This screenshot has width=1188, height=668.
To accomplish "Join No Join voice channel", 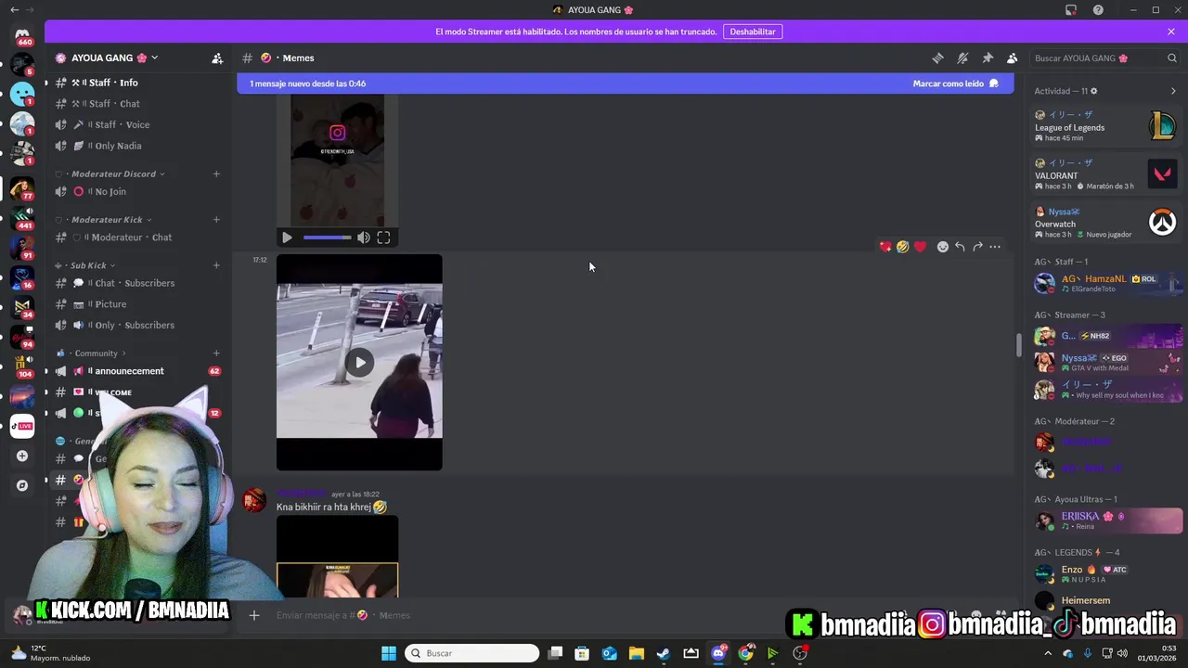I will click(136, 191).
